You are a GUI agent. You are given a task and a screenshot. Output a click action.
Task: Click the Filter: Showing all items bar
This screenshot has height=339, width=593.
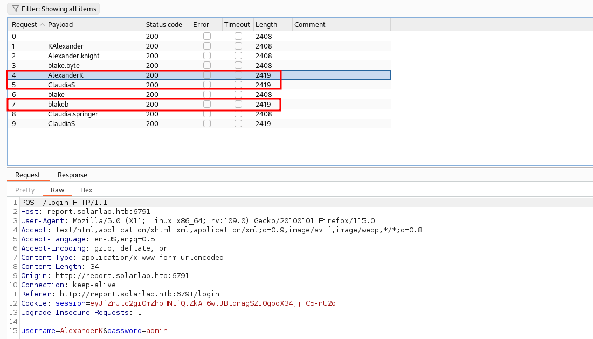[53, 9]
